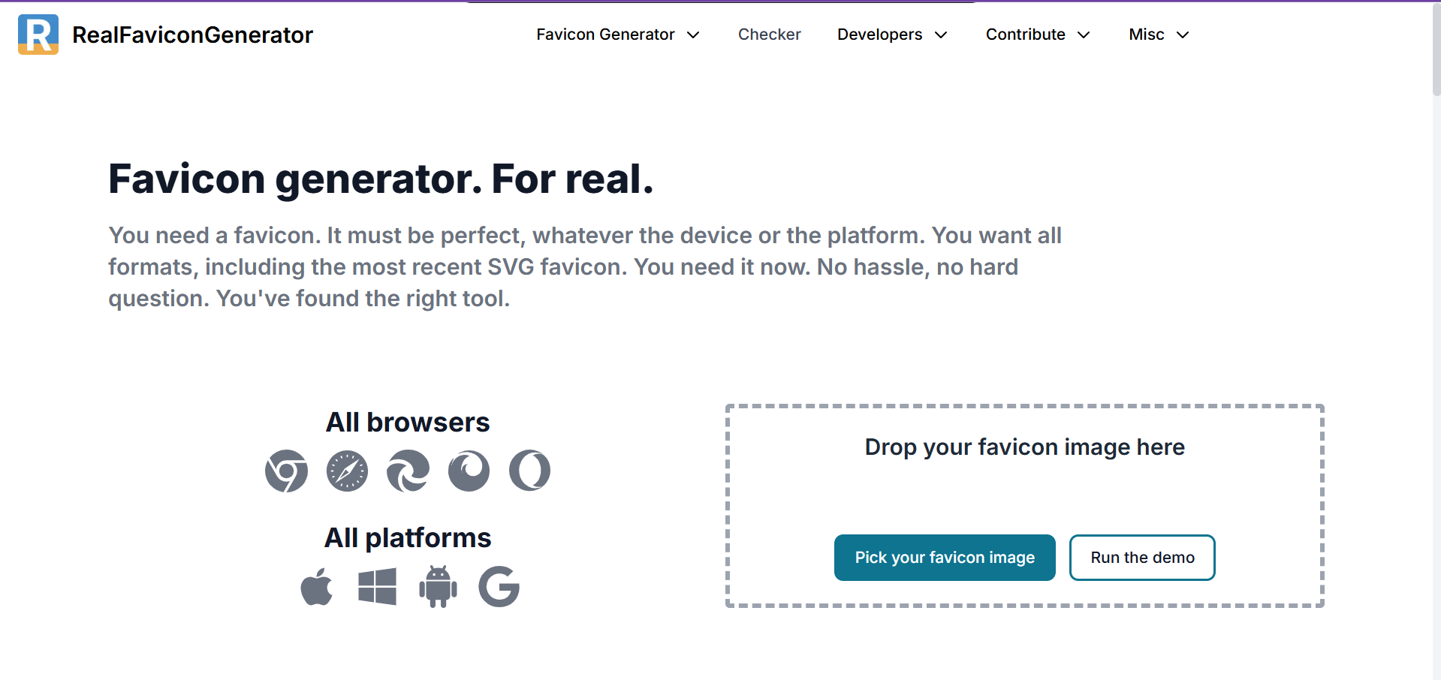Click the Run the demo button
Screen dimensions: 1441x680
(1142, 558)
